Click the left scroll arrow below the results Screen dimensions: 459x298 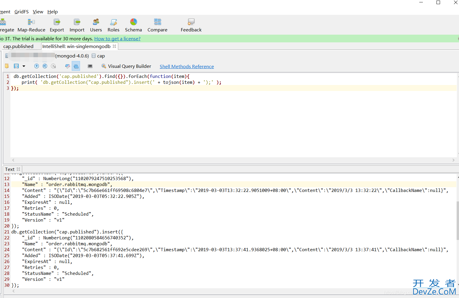tap(13, 291)
